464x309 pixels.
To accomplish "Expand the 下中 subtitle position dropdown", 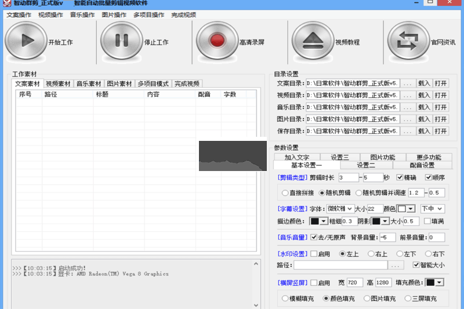I will [x=433, y=208].
